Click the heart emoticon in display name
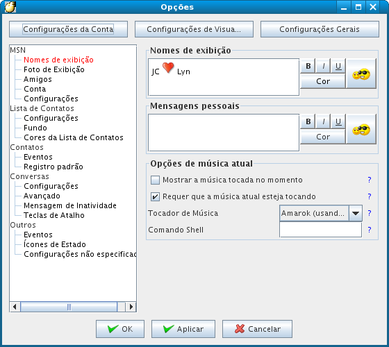389x347 pixels. tap(168, 67)
